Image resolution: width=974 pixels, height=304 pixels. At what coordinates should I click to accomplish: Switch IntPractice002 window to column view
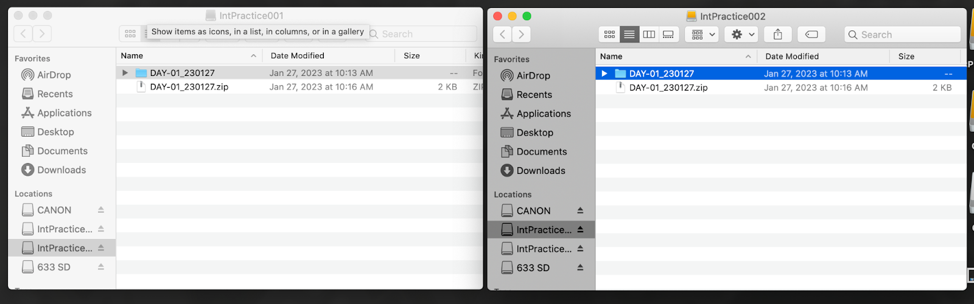point(649,35)
